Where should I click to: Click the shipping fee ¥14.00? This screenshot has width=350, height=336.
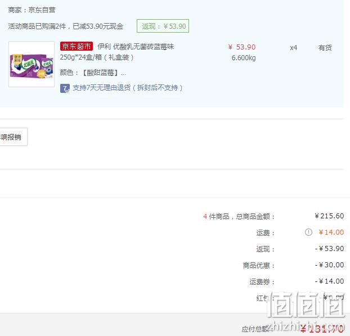pyautogui.click(x=331, y=232)
